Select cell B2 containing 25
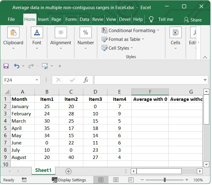This screenshot has height=185, width=212. pos(47,107)
